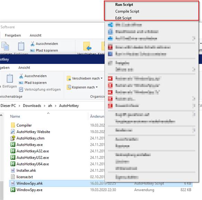Click Einfügen clipboard icon in AutoHotkey window
Viewport: 202px width, 200px height.
click(x=10, y=78)
